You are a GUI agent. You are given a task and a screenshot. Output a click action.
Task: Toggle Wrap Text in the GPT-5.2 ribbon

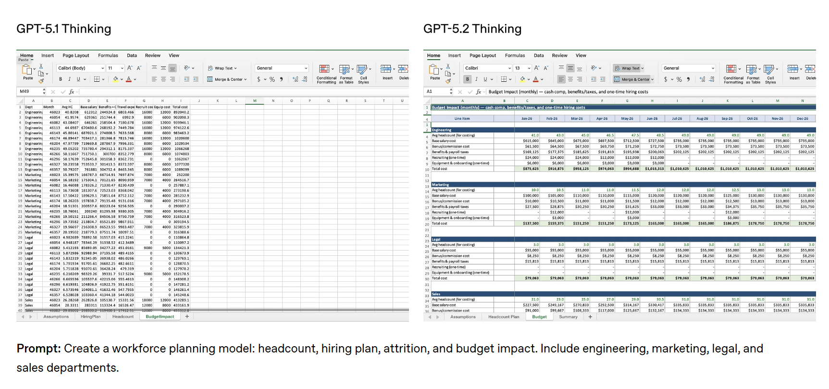[630, 68]
